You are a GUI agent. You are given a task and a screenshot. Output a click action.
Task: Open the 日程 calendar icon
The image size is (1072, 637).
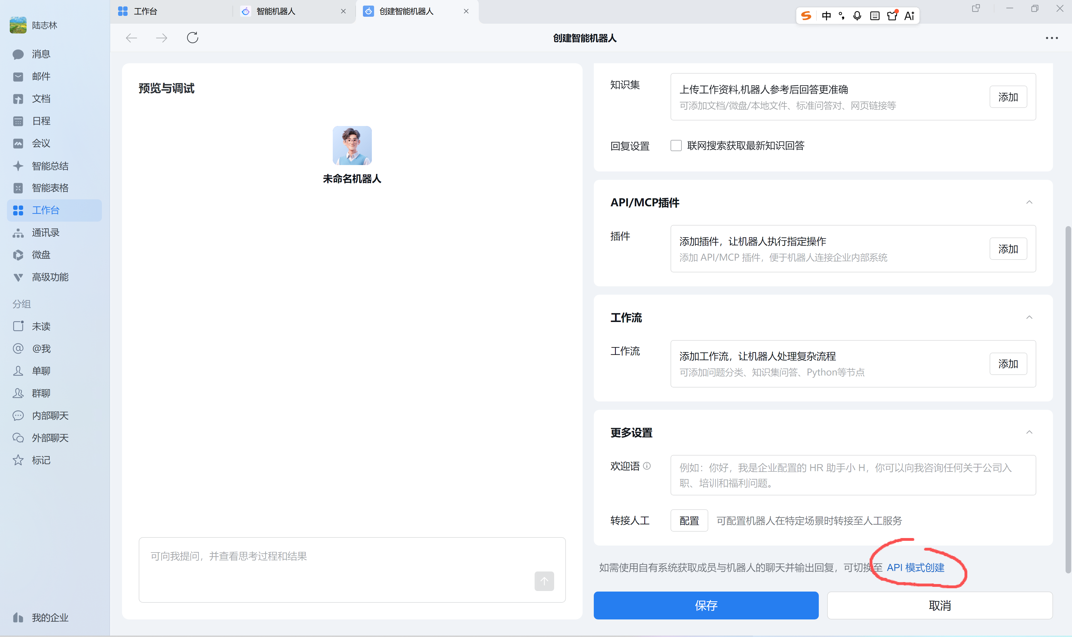tap(18, 121)
